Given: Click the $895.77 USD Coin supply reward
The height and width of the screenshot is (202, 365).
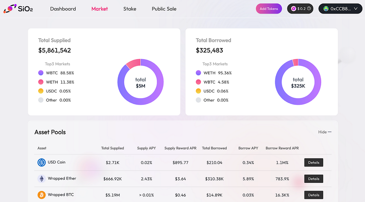Looking at the screenshot, I should (180, 163).
